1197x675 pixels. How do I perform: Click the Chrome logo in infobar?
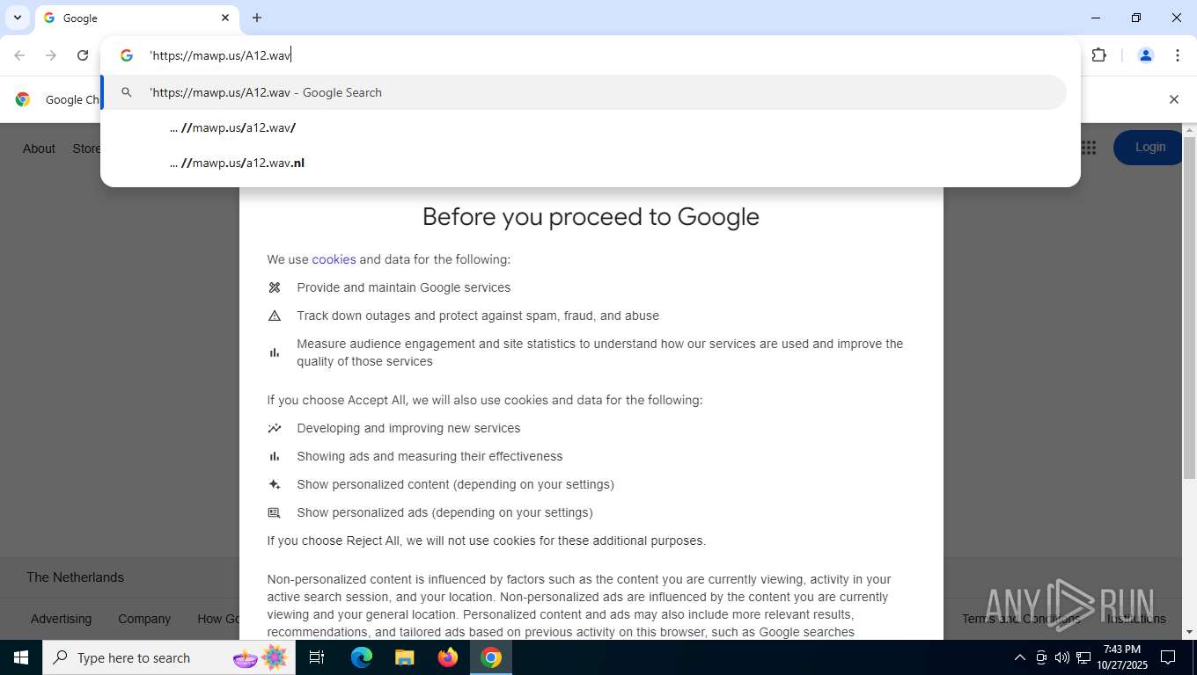(23, 99)
